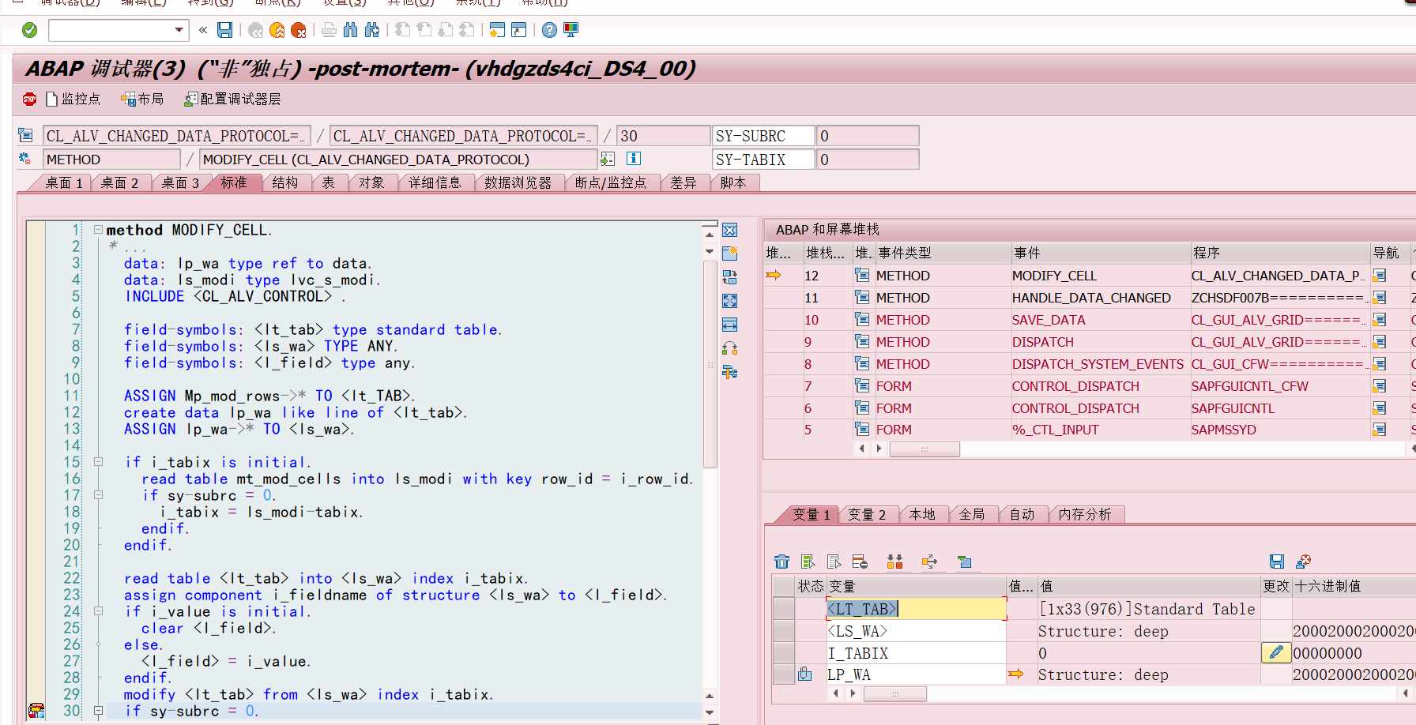Collapse the code fold at line 24
The height and width of the screenshot is (725, 1416).
tap(98, 611)
